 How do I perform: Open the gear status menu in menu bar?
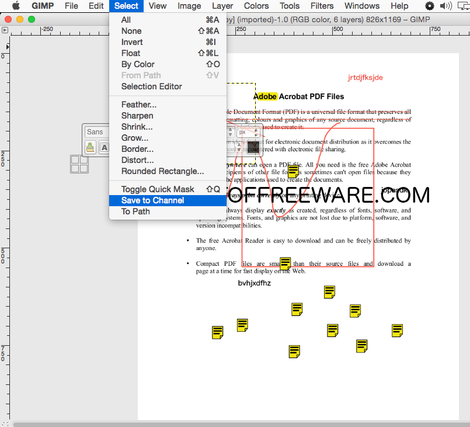(x=430, y=6)
